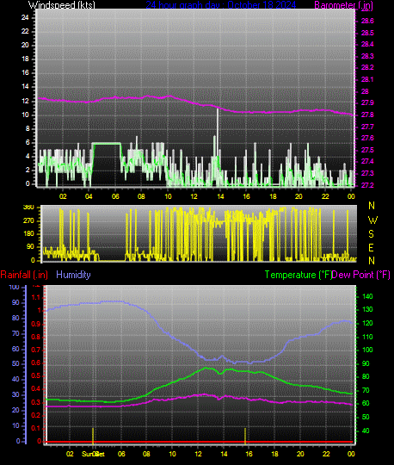Click the '140' temperature axis value
This screenshot has width=394, height=465.
pyautogui.click(x=367, y=296)
